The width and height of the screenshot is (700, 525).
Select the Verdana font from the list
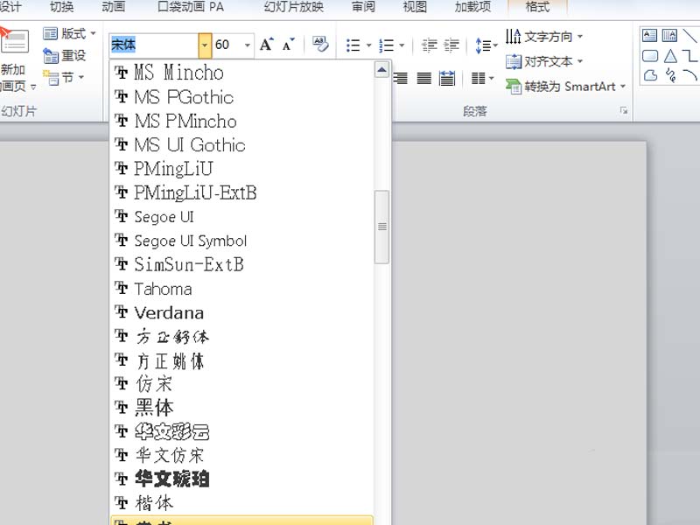pos(171,312)
